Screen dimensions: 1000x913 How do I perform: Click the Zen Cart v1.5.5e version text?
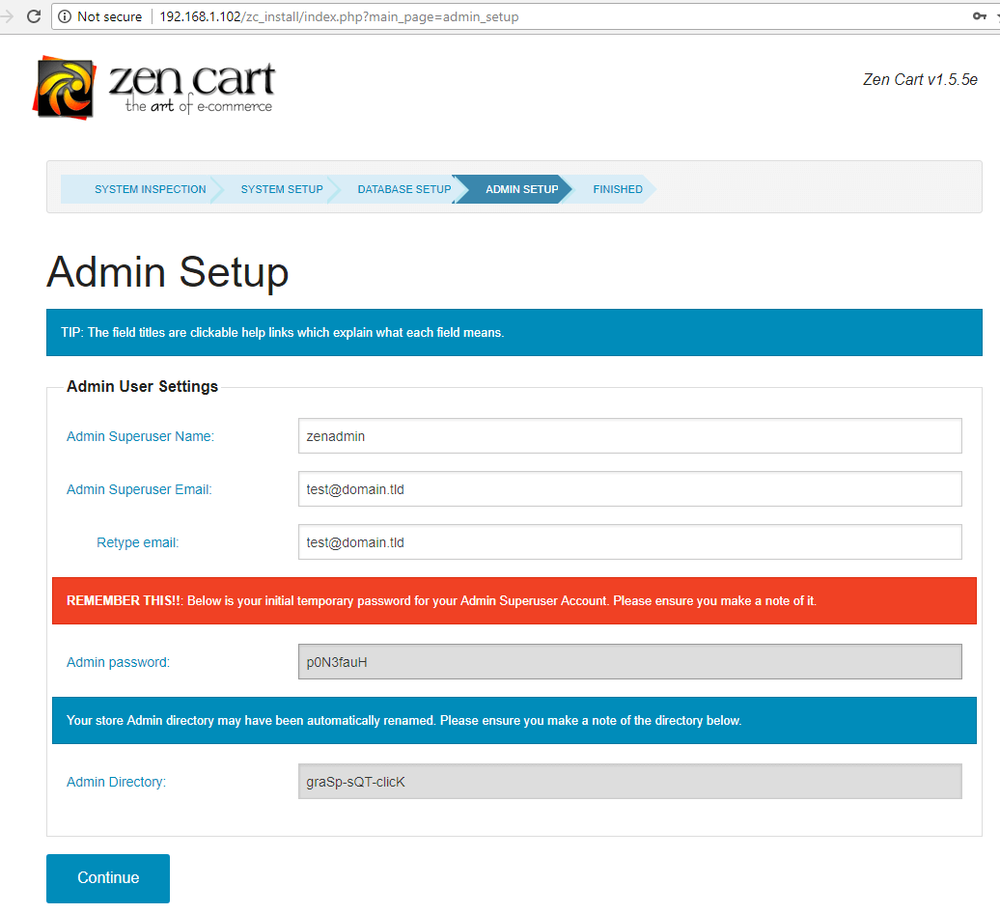click(x=920, y=80)
